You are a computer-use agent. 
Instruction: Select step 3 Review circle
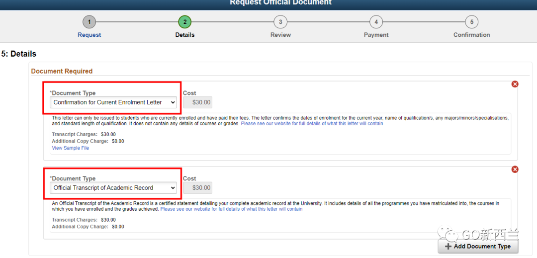pyautogui.click(x=280, y=22)
